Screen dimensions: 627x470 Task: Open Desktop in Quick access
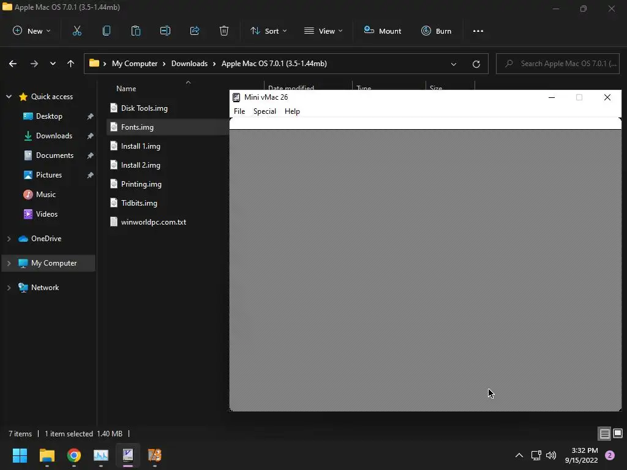click(x=49, y=116)
